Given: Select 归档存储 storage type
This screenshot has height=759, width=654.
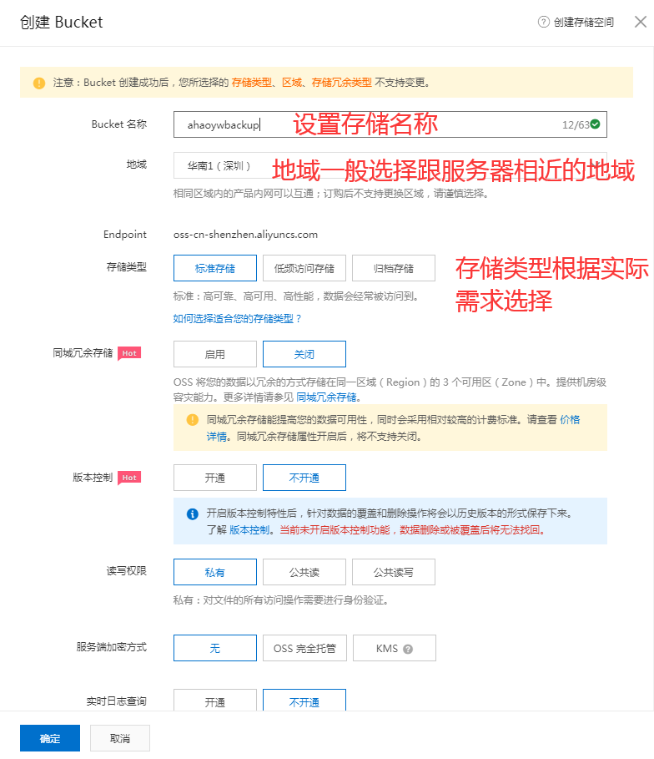Looking at the screenshot, I should [x=393, y=268].
